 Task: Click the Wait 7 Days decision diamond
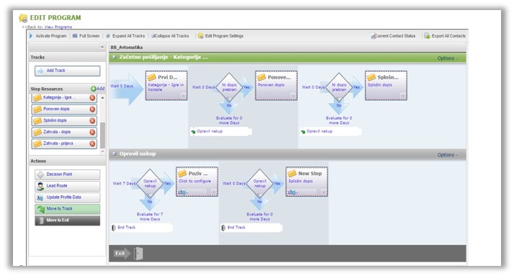pyautogui.click(x=150, y=184)
